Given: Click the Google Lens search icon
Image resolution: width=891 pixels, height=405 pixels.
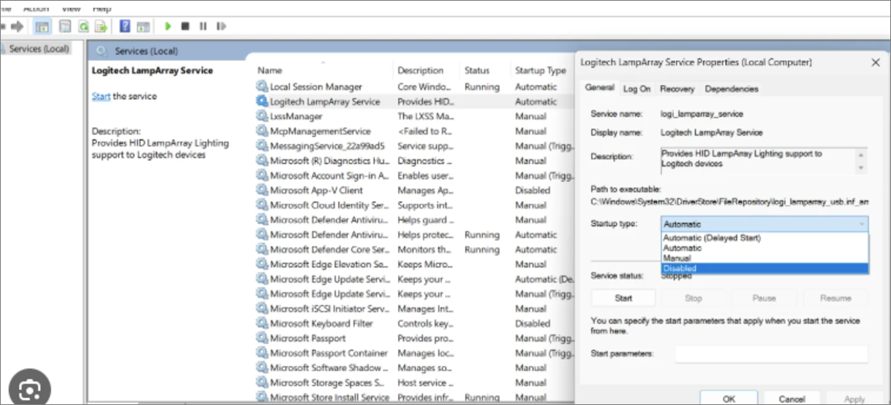Looking at the screenshot, I should coord(28,390).
